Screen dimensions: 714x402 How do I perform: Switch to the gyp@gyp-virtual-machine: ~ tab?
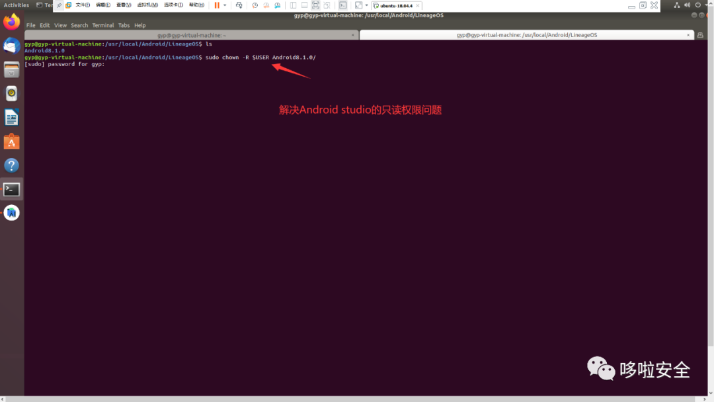(191, 35)
